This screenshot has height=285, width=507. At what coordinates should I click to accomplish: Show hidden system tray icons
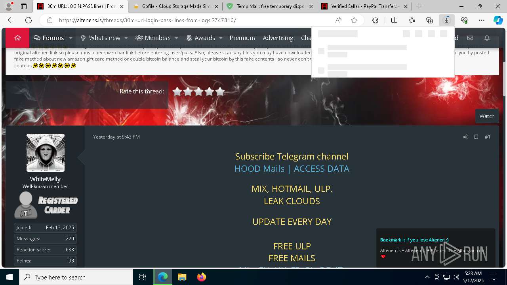tap(427, 277)
